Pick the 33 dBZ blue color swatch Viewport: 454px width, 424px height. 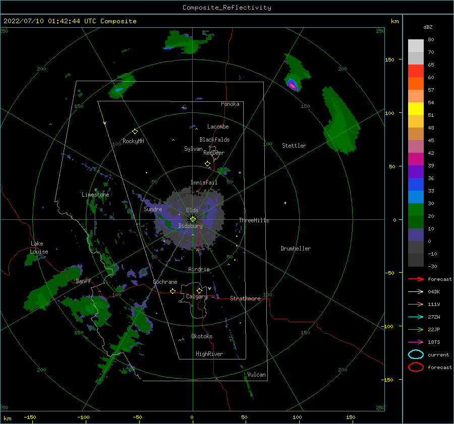tap(416, 184)
